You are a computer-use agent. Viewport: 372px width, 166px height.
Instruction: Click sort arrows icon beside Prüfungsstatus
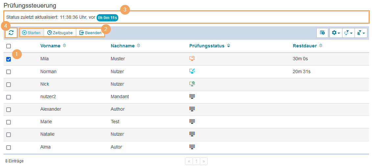coord(228,46)
